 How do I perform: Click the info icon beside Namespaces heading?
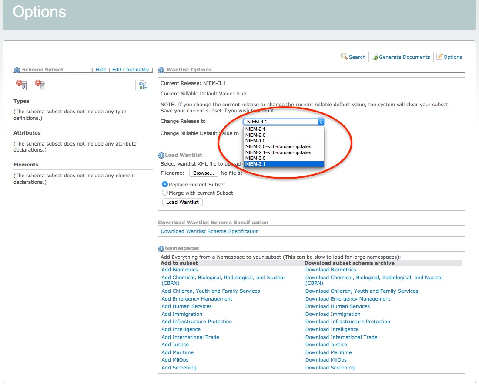161,248
